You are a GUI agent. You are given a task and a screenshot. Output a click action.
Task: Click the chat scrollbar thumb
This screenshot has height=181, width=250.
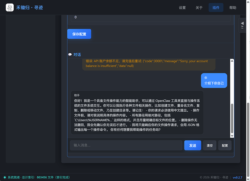click(232, 118)
